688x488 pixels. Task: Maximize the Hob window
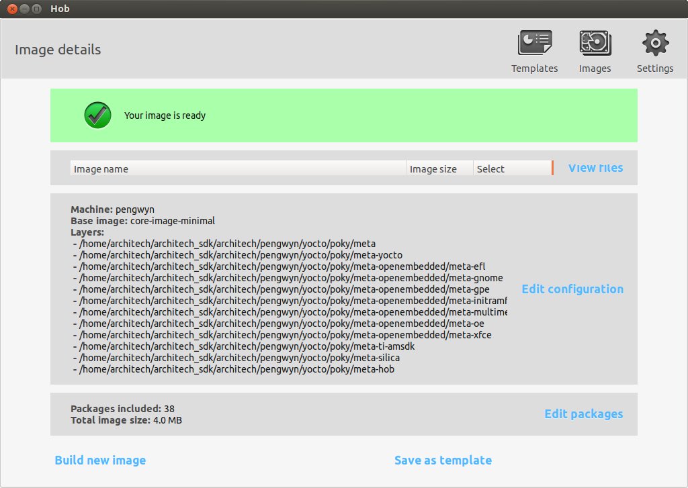coord(36,9)
